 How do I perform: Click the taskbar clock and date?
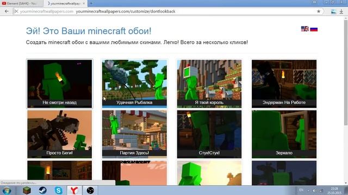click(x=334, y=191)
